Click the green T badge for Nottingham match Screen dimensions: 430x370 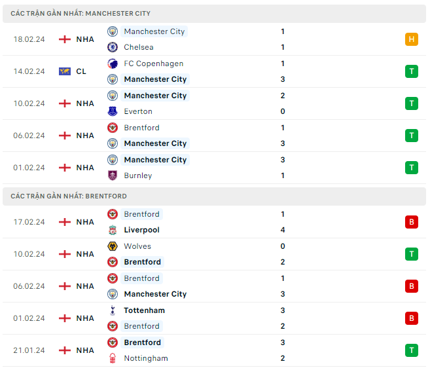pyautogui.click(x=411, y=350)
